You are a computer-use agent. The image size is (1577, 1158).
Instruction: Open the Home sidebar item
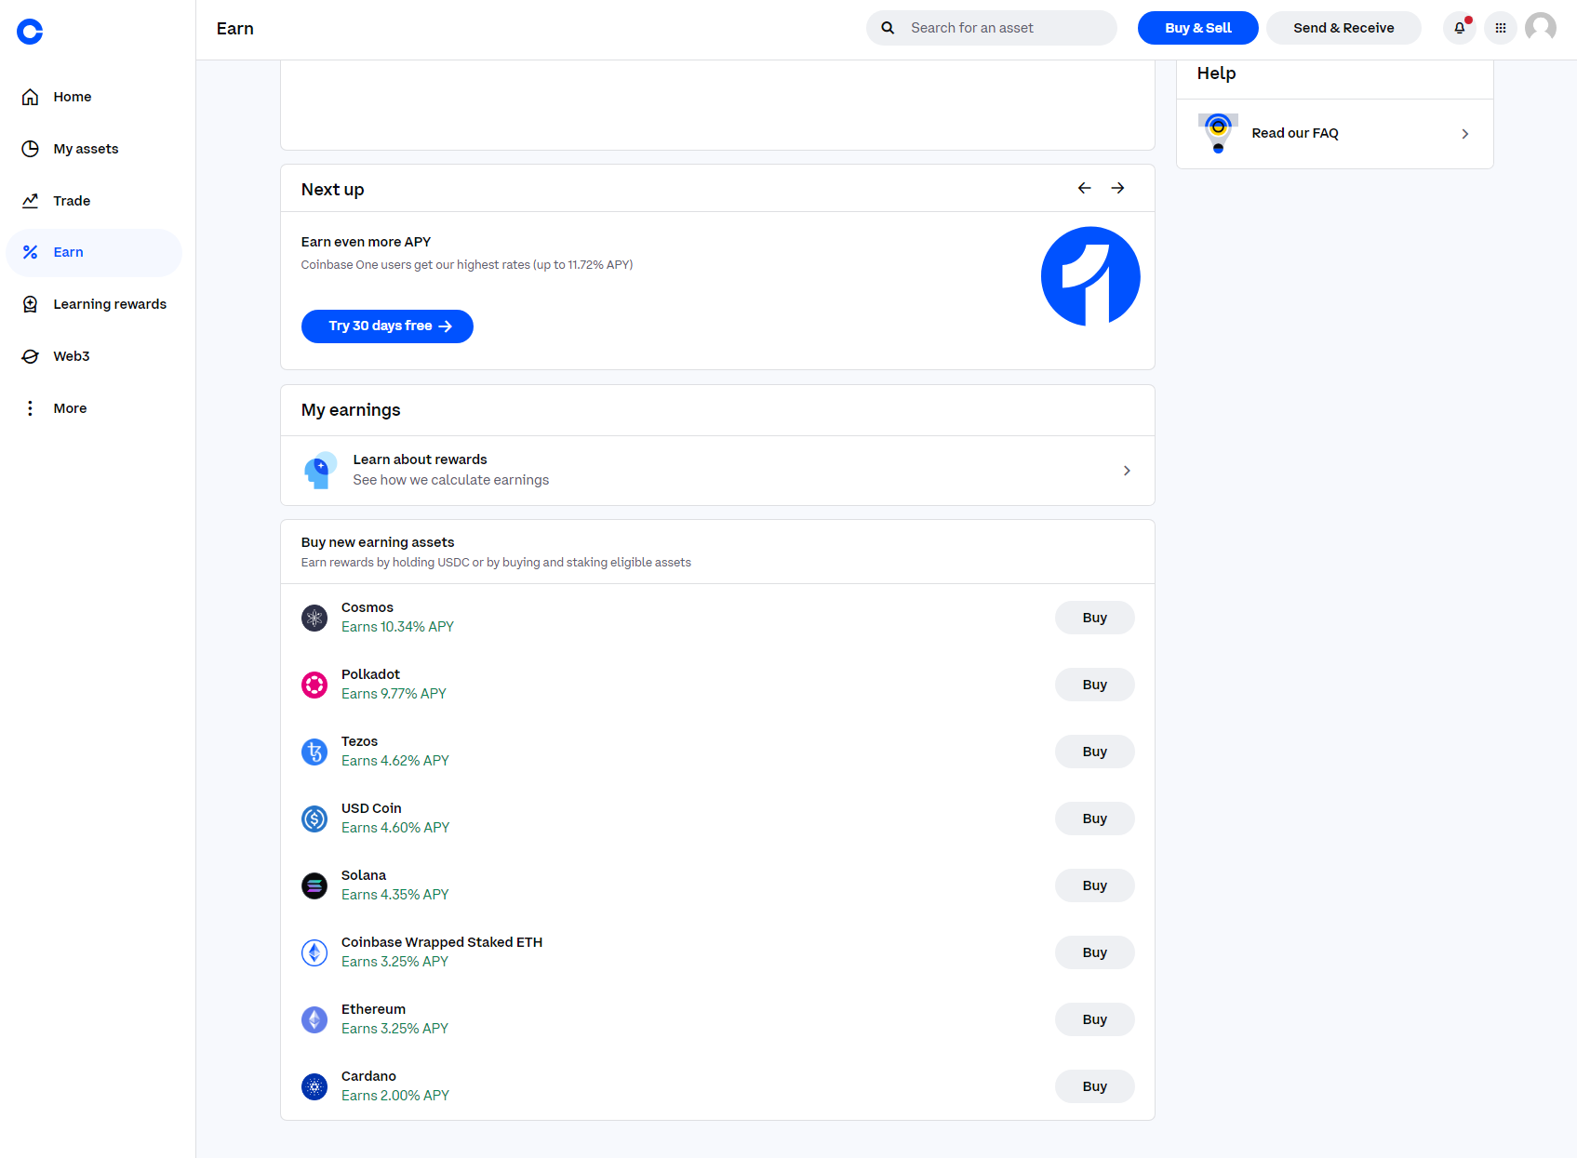(94, 97)
